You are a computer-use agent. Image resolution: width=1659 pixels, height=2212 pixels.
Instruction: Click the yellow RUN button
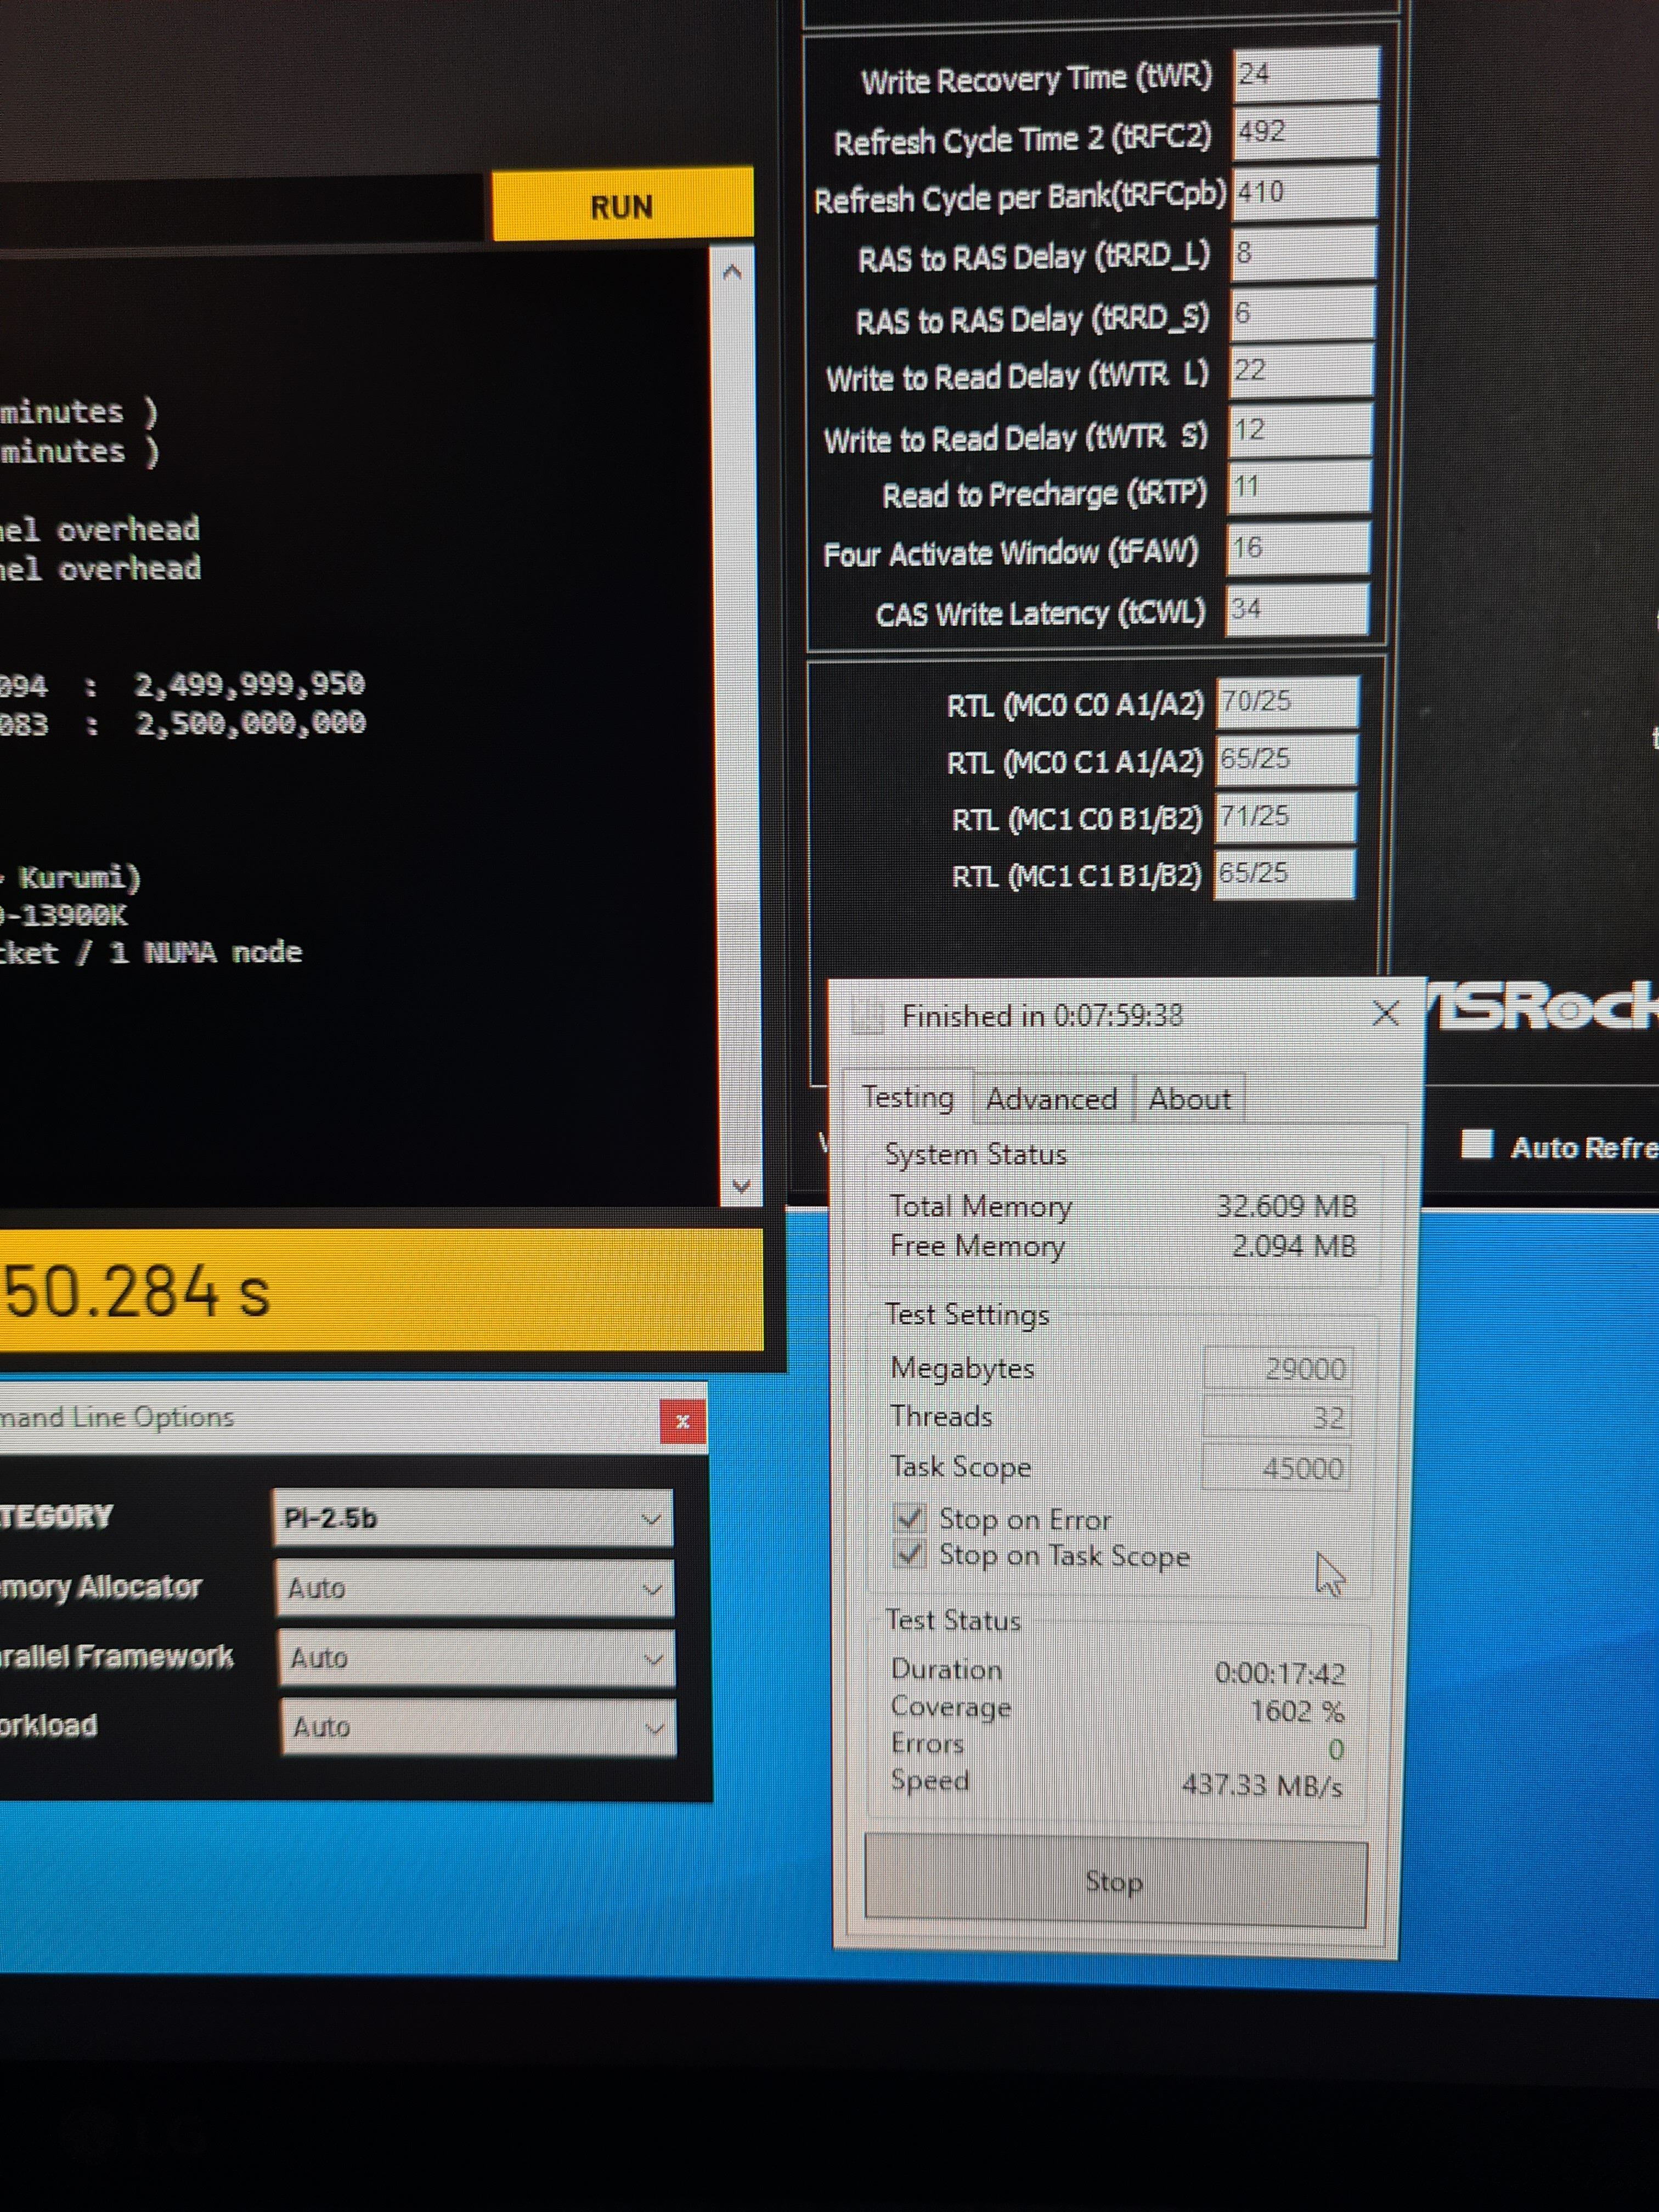coord(621,206)
